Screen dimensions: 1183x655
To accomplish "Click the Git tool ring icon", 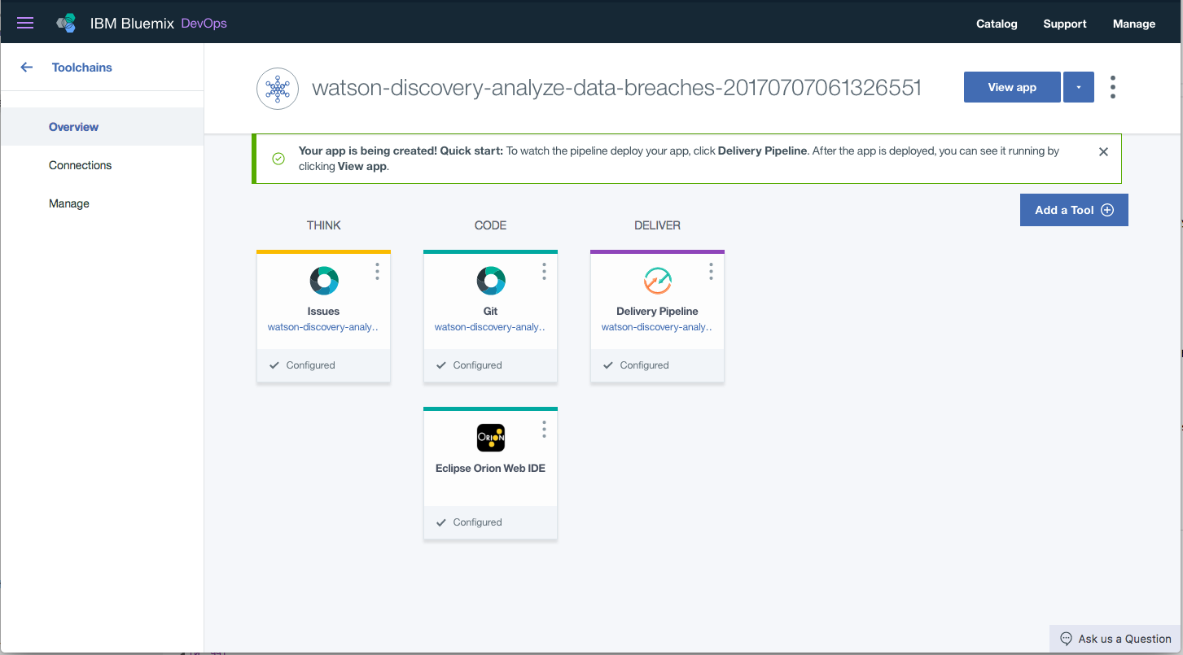I will pos(491,281).
